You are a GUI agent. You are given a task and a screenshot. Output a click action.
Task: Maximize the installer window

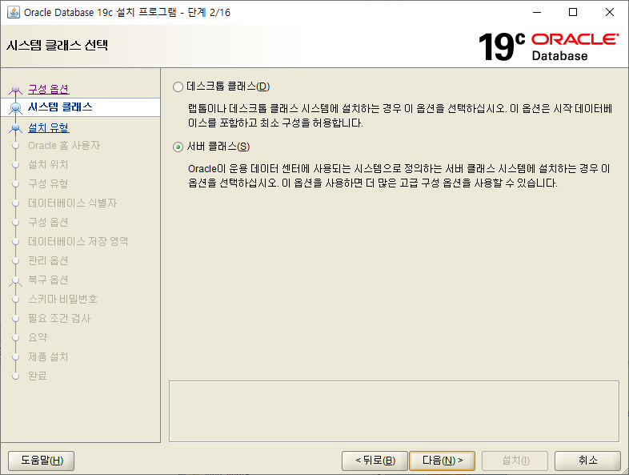coord(573,12)
